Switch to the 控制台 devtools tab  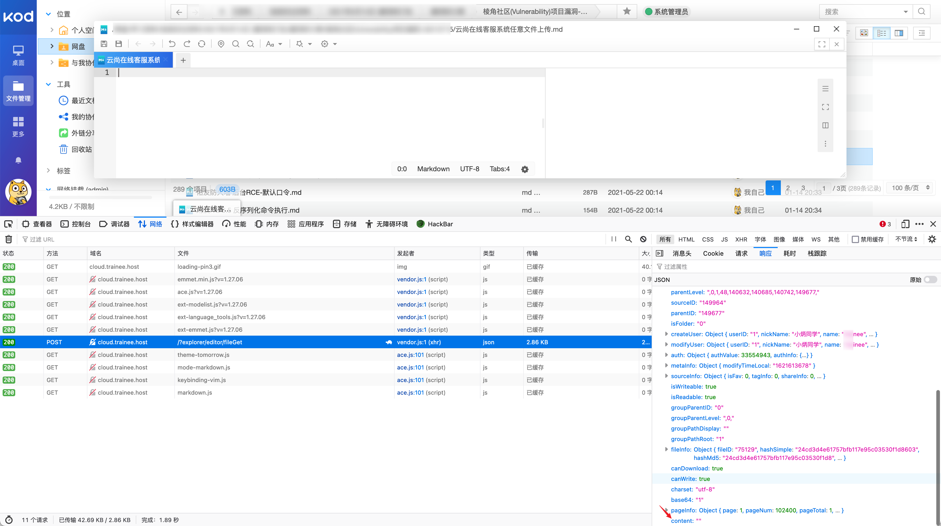pyautogui.click(x=76, y=224)
